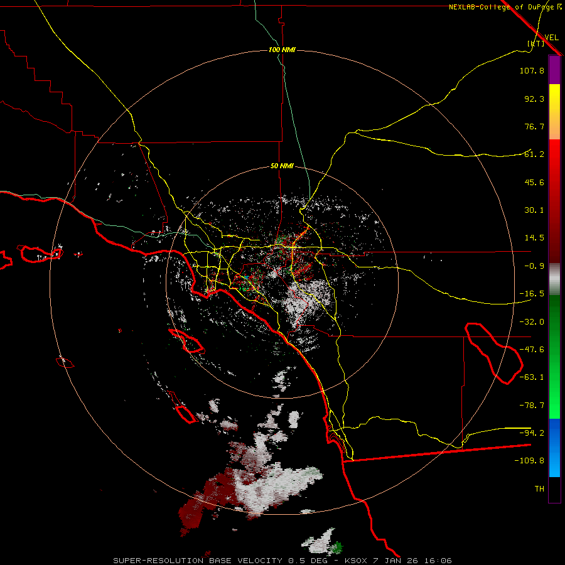Click the red island outline east of the radar

pos(494,353)
